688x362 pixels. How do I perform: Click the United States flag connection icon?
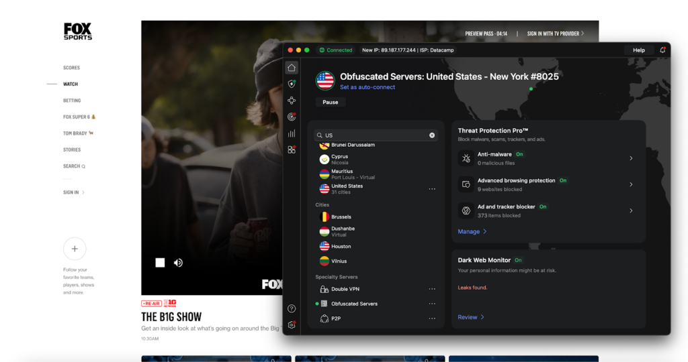pyautogui.click(x=325, y=80)
